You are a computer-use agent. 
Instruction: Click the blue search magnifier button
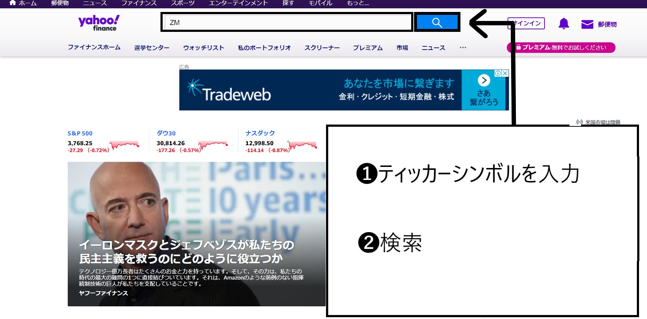pos(437,22)
